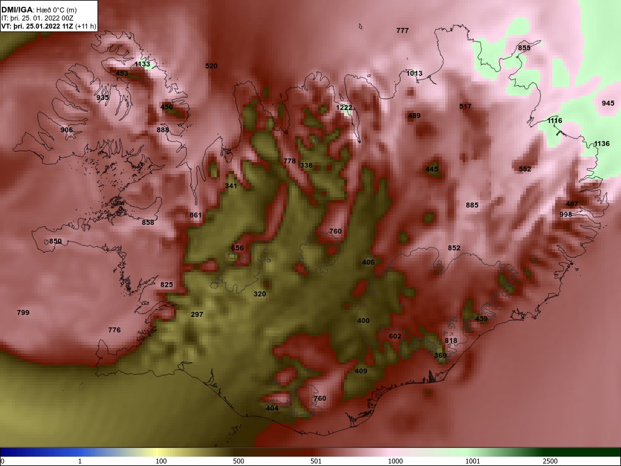Click the 501 label on the color scale
Viewport: 621px width, 466px height.
[x=316, y=461]
